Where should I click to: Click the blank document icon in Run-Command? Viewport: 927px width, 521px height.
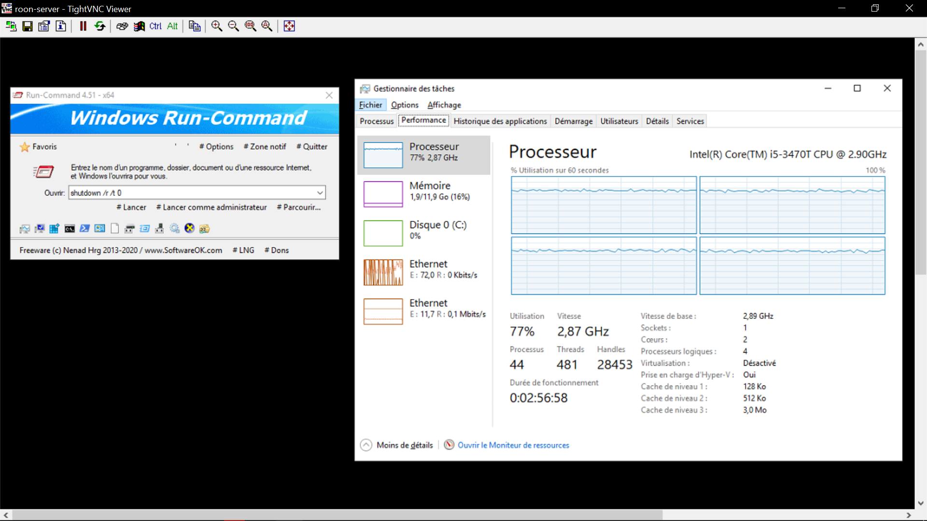(114, 229)
